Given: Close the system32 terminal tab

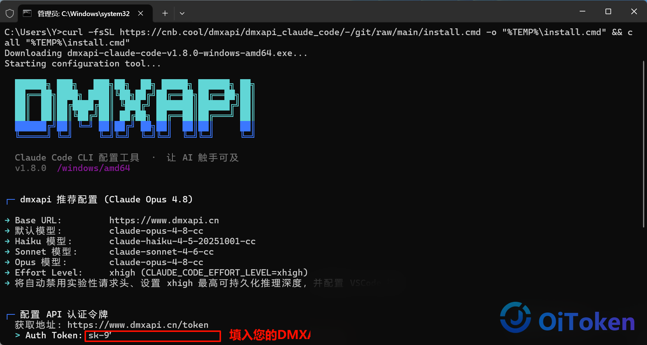Looking at the screenshot, I should [141, 13].
